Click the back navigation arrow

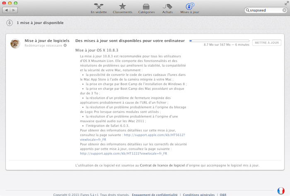[8, 10]
